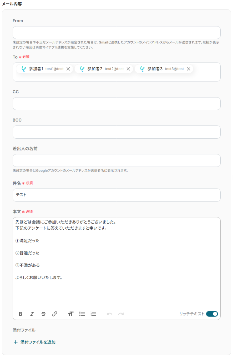The width and height of the screenshot is (233, 357).
Task: Insert a bulleted list
Action: (x=82, y=314)
